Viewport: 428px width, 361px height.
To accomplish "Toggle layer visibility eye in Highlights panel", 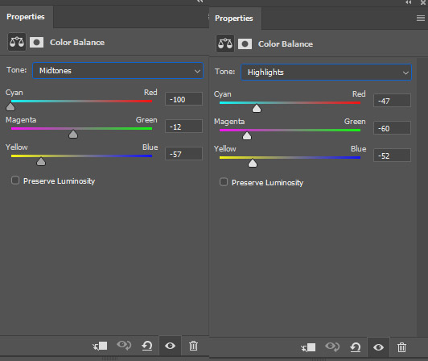I will pyautogui.click(x=378, y=347).
